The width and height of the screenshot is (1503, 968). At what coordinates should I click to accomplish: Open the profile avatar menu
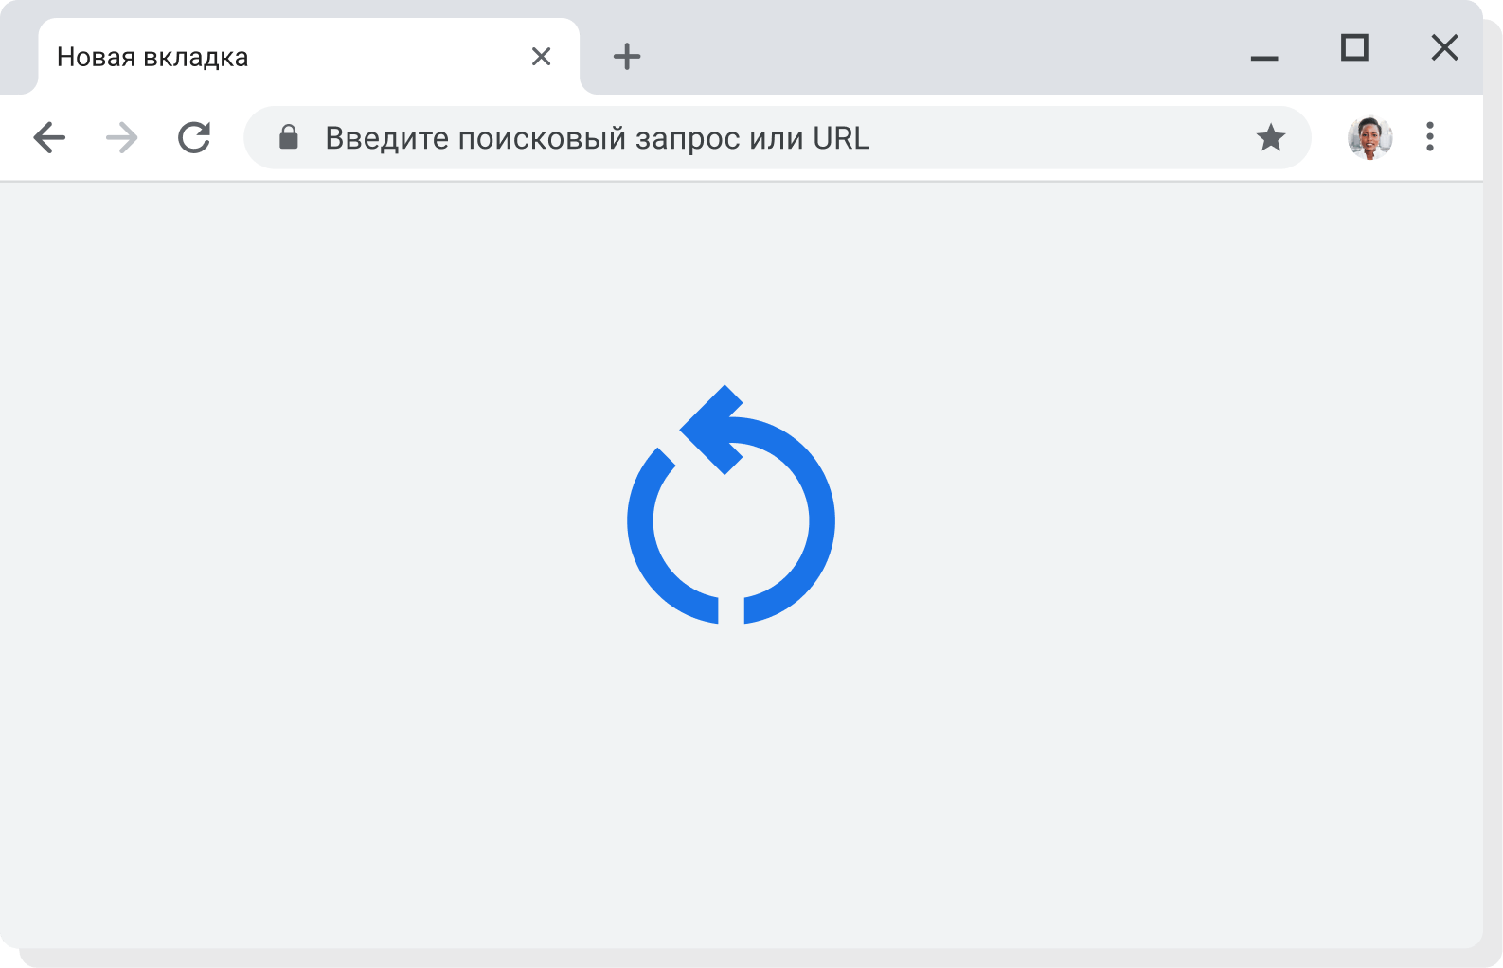point(1369,138)
